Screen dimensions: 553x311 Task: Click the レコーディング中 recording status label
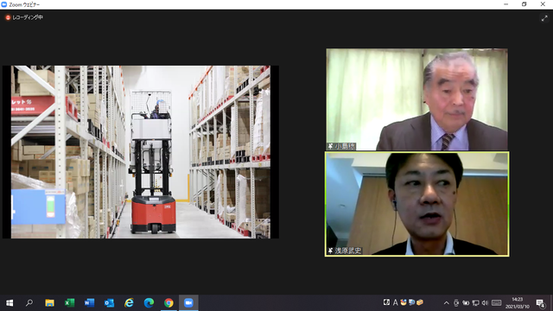coord(28,17)
